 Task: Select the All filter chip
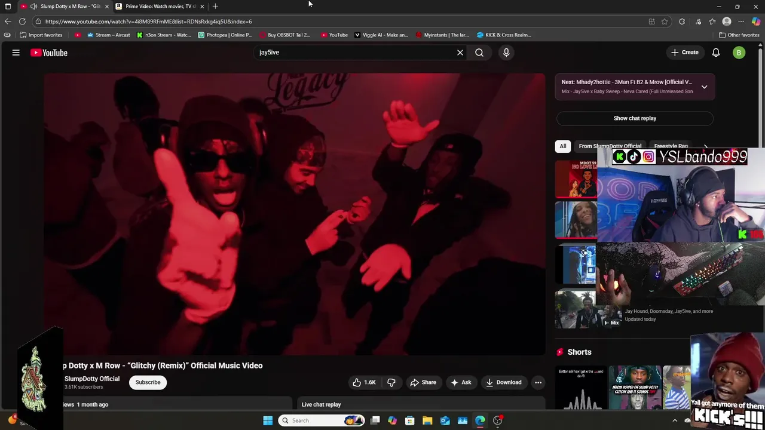563,146
